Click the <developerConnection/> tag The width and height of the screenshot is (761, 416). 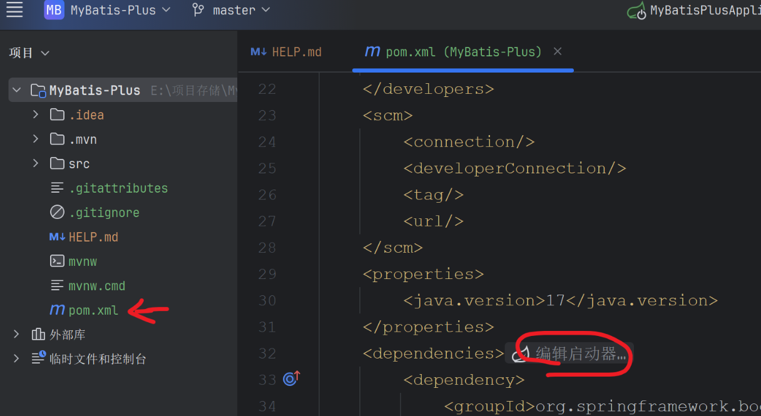pyautogui.click(x=514, y=169)
